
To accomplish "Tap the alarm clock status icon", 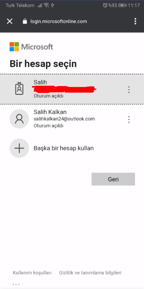I will click(105, 5).
